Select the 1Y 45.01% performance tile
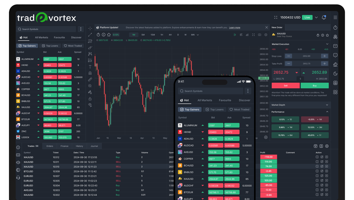Viewport: 354px width, 200px height. pos(315,135)
